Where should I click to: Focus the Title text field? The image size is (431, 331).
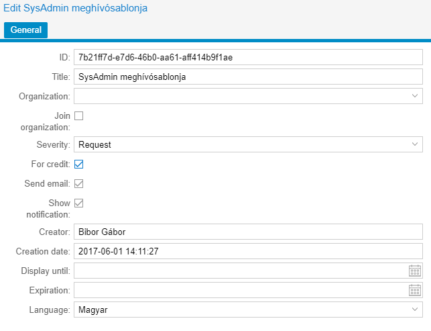(247, 77)
